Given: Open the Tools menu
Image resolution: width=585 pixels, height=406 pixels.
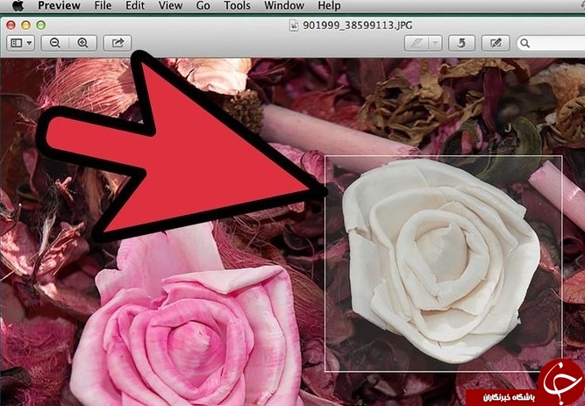Looking at the screenshot, I should click(237, 5).
